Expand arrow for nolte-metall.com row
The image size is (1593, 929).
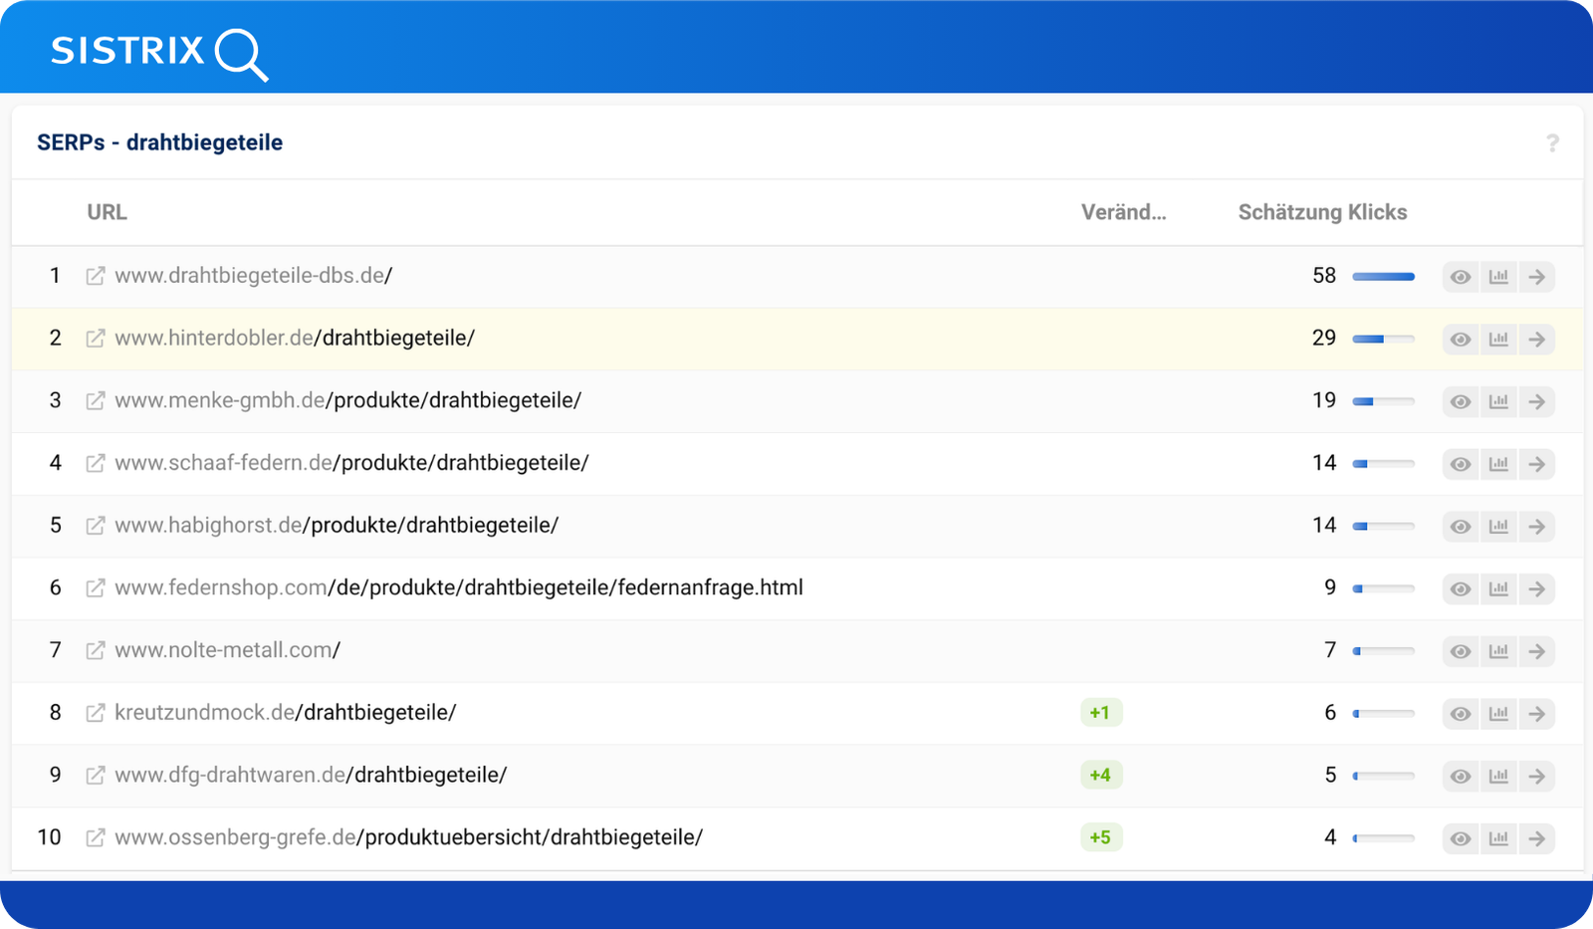1537,651
